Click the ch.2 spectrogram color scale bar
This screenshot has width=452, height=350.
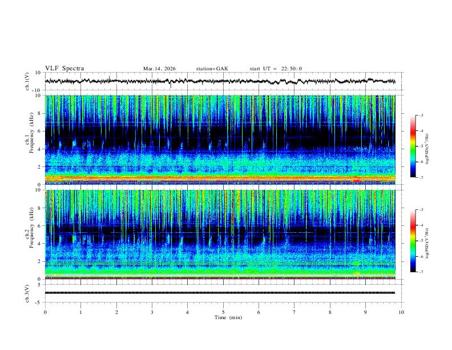tap(413, 241)
